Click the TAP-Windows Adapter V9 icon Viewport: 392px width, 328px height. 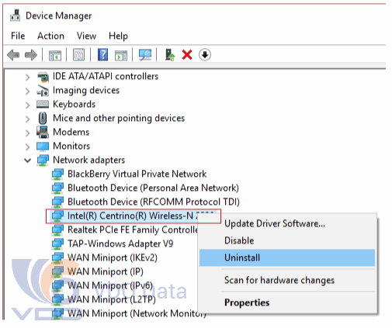click(57, 244)
